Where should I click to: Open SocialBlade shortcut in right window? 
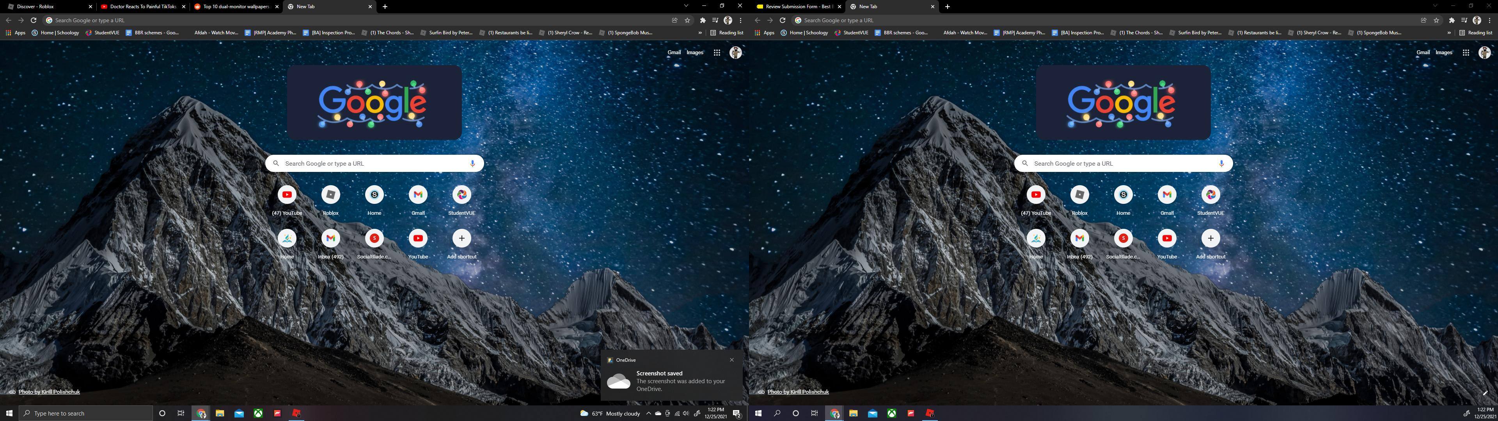1123,239
